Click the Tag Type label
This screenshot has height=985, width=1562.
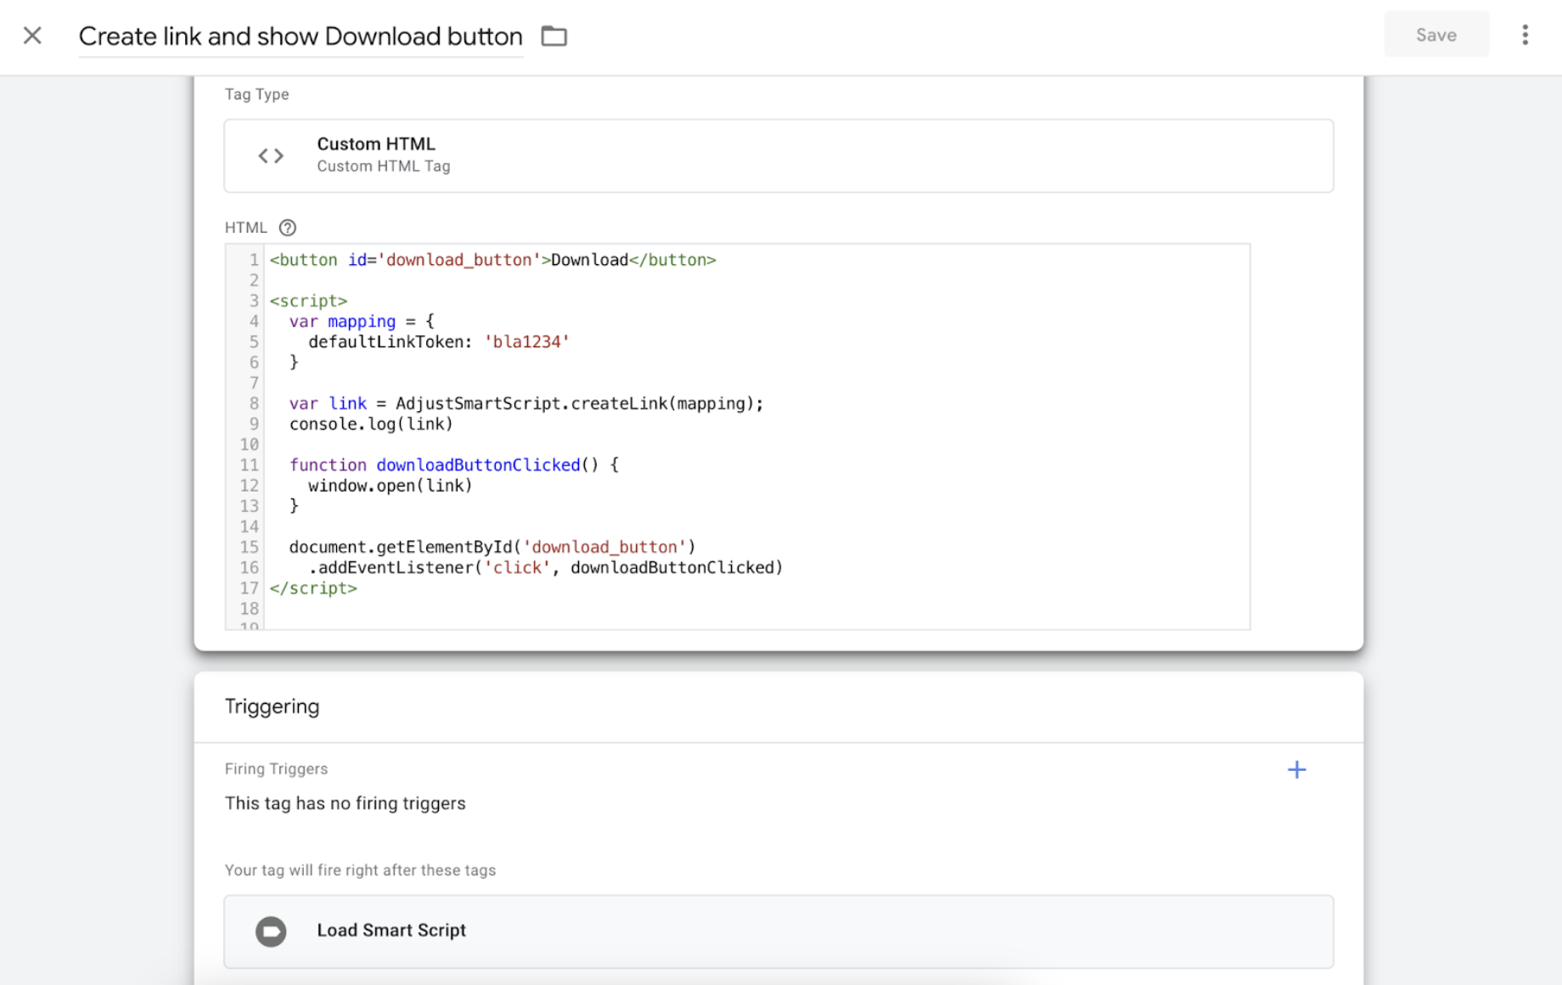(256, 94)
